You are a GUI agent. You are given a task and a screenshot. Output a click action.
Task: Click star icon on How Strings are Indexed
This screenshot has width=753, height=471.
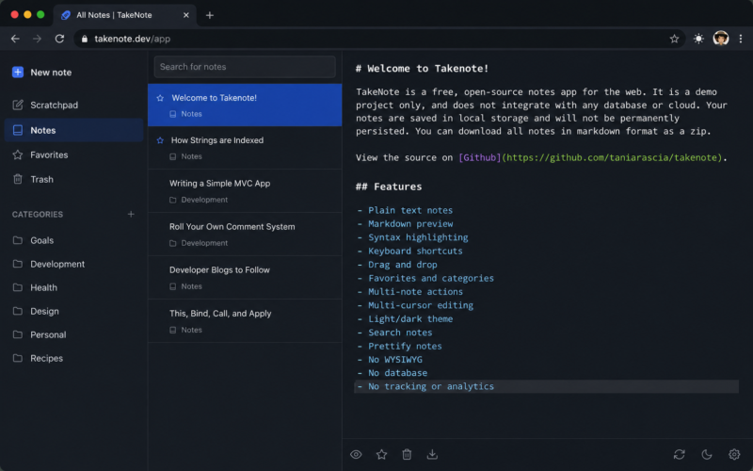pos(160,140)
